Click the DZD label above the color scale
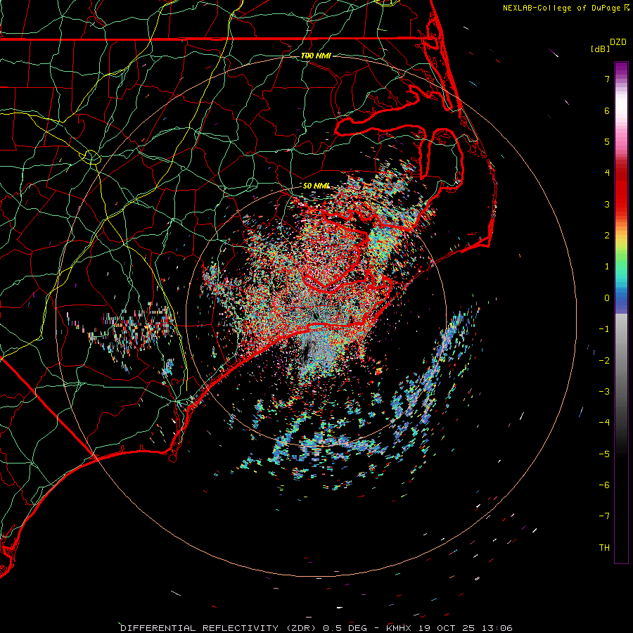The image size is (633, 633). (x=618, y=42)
